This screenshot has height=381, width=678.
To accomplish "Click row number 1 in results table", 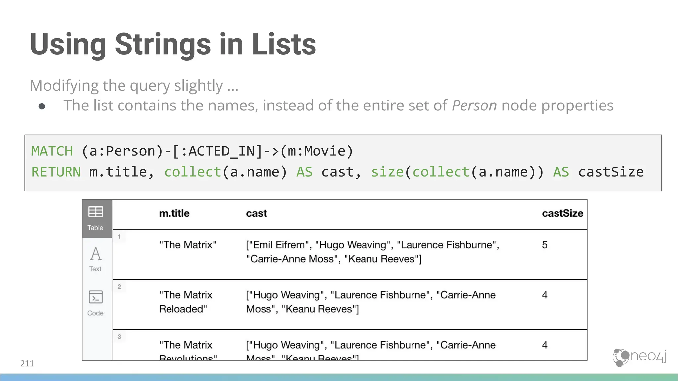I will click(119, 236).
